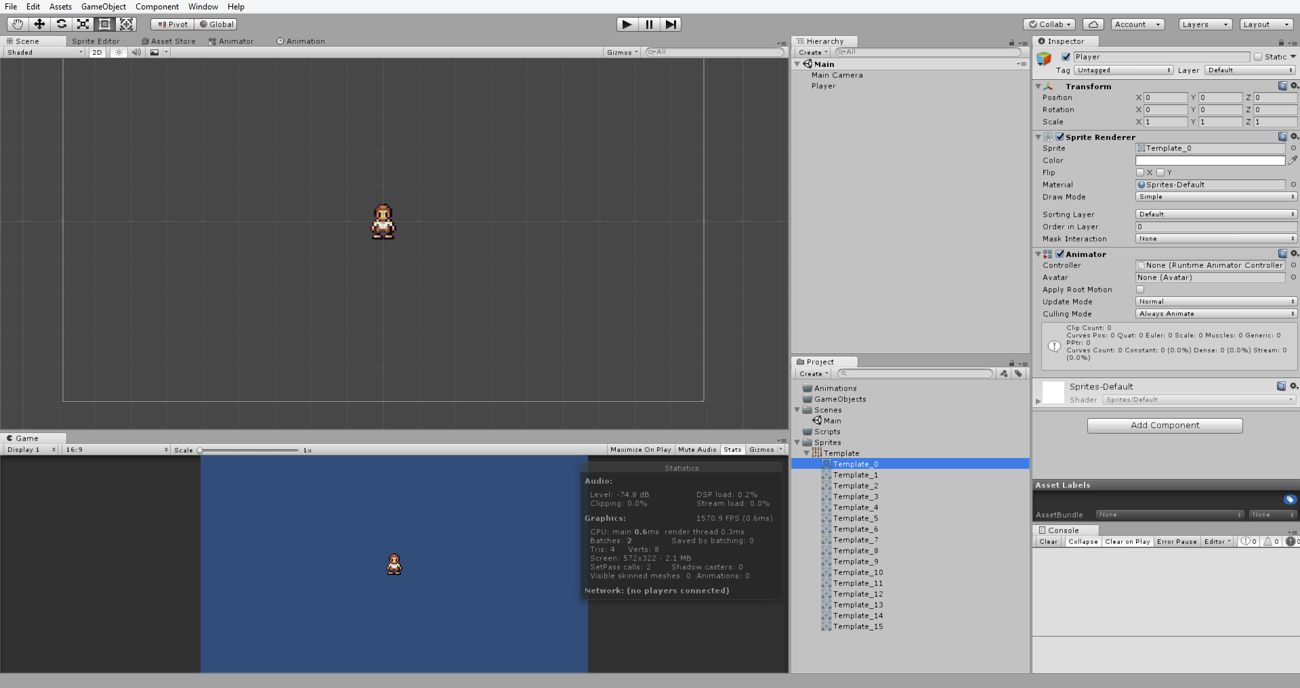Select the Move tool
The height and width of the screenshot is (688, 1300).
[x=39, y=24]
